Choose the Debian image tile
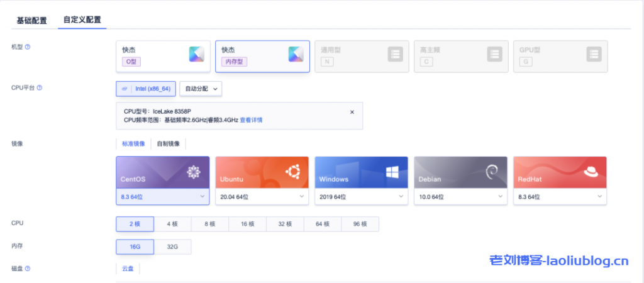Image resolution: width=644 pixels, height=283 pixels. tap(460, 172)
